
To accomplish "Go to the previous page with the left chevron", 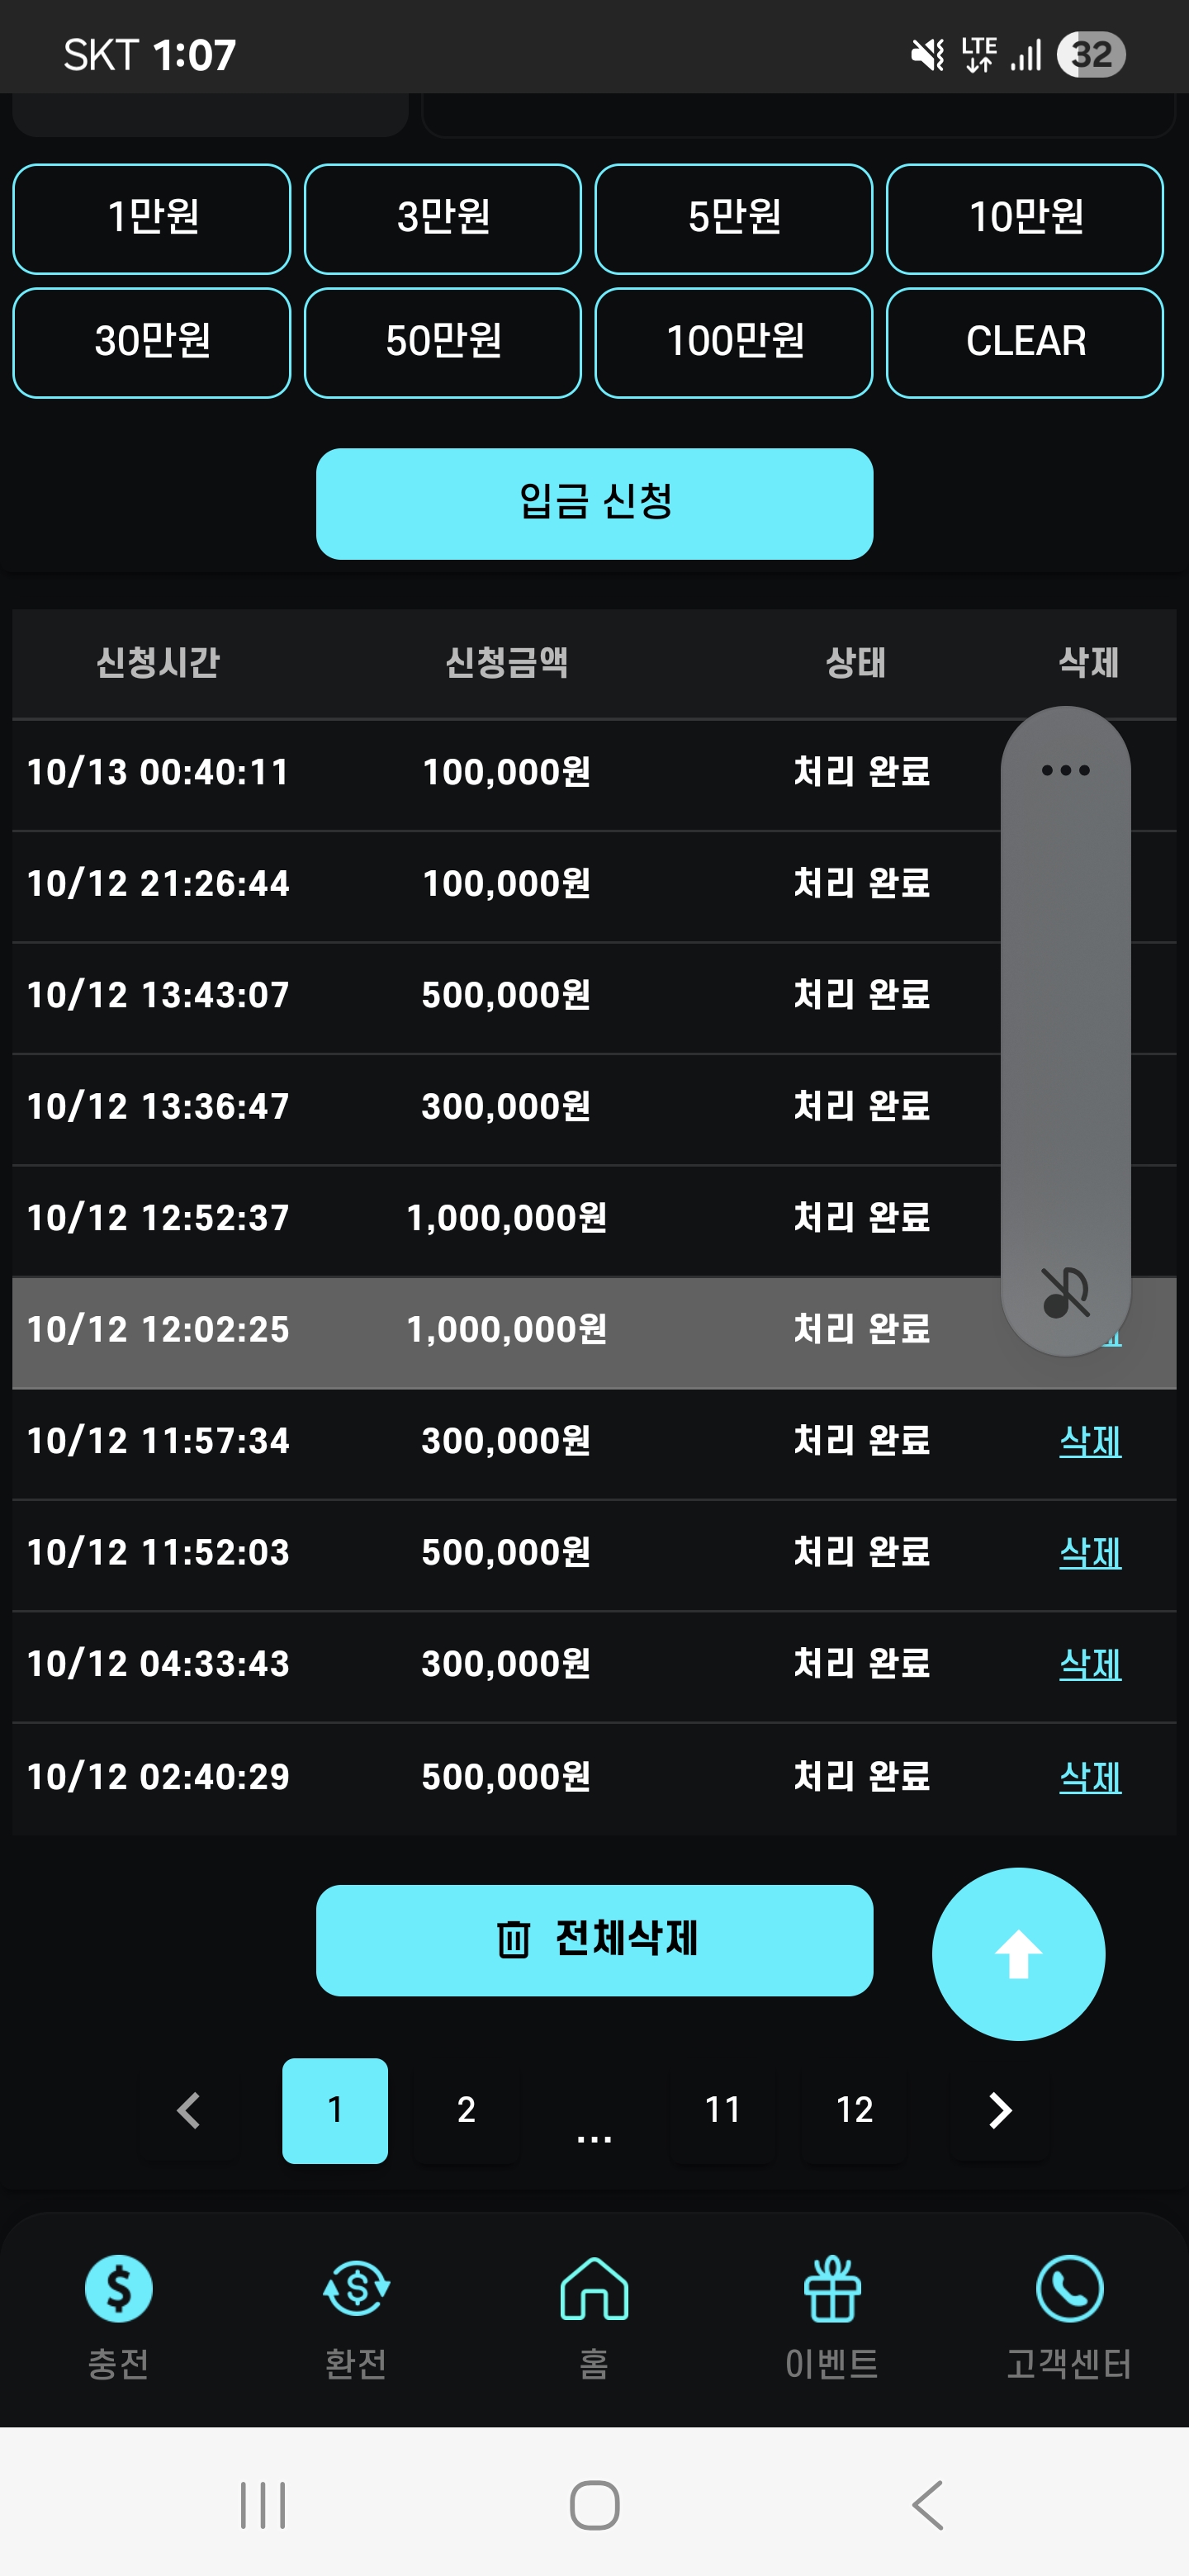I will [189, 2110].
